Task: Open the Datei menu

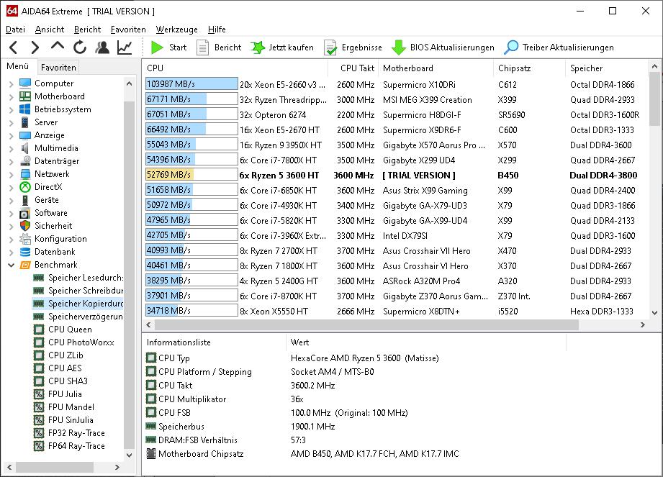Action: (x=15, y=29)
